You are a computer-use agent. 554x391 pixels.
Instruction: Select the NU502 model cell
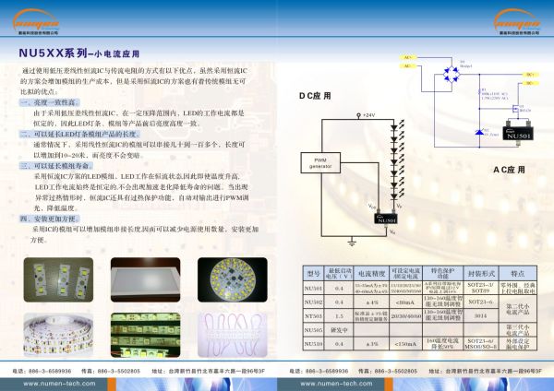point(313,302)
